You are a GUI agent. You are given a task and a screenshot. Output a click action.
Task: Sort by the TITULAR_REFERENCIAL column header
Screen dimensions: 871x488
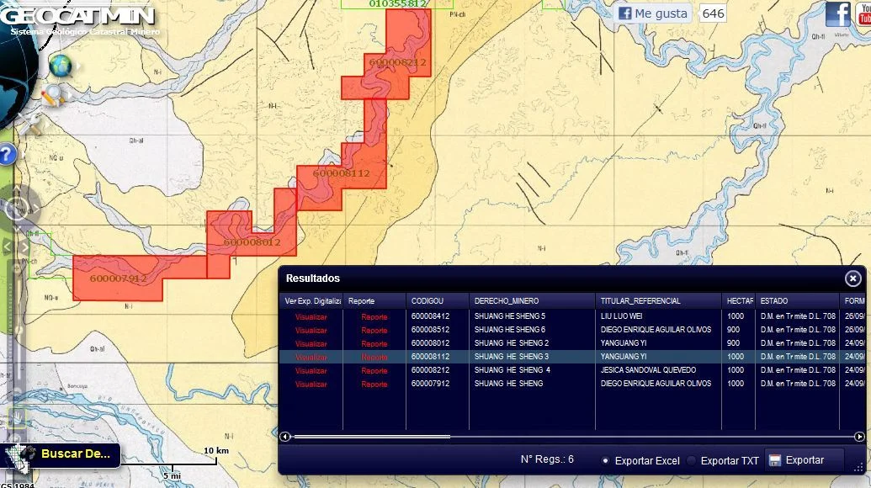tap(640, 300)
